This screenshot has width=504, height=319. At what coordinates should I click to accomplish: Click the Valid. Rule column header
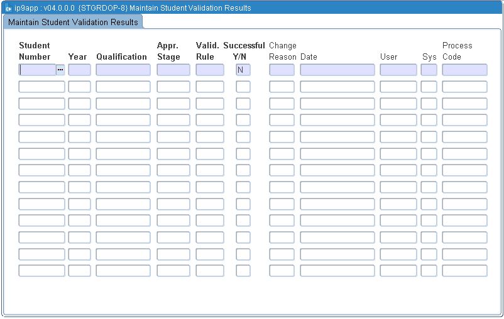[208, 51]
